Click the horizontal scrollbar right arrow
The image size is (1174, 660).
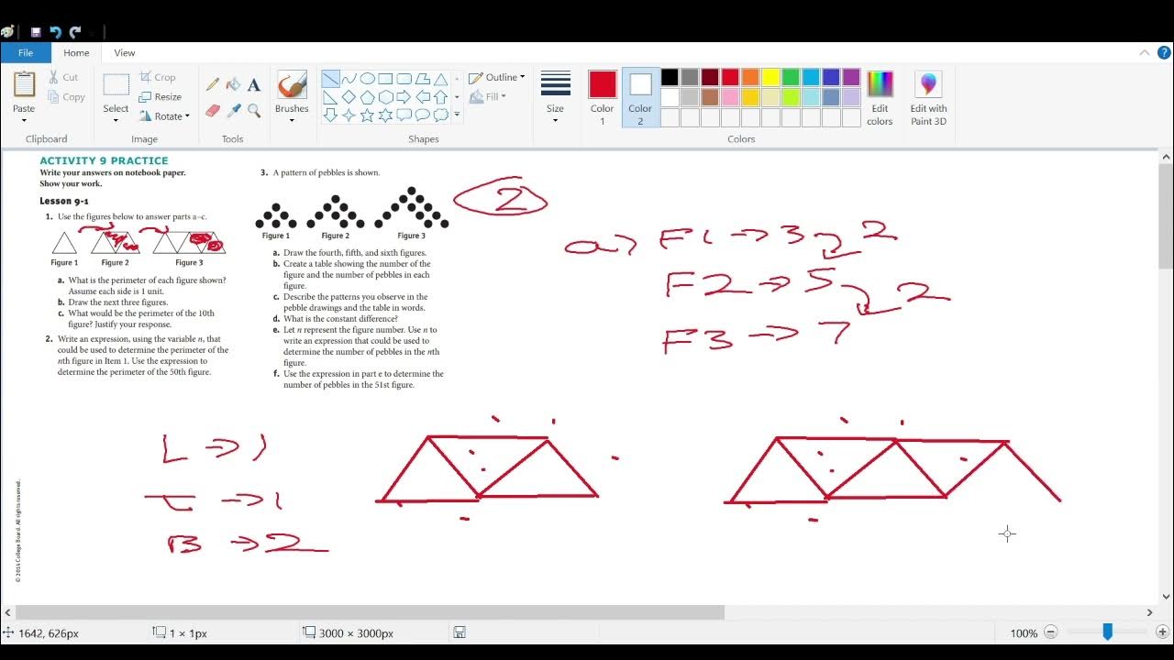point(1149,612)
